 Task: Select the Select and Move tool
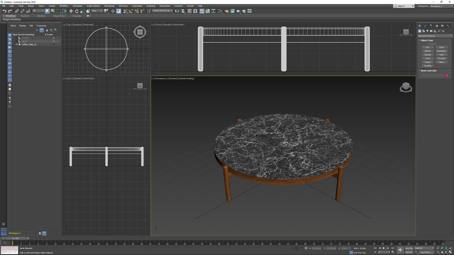pos(71,11)
